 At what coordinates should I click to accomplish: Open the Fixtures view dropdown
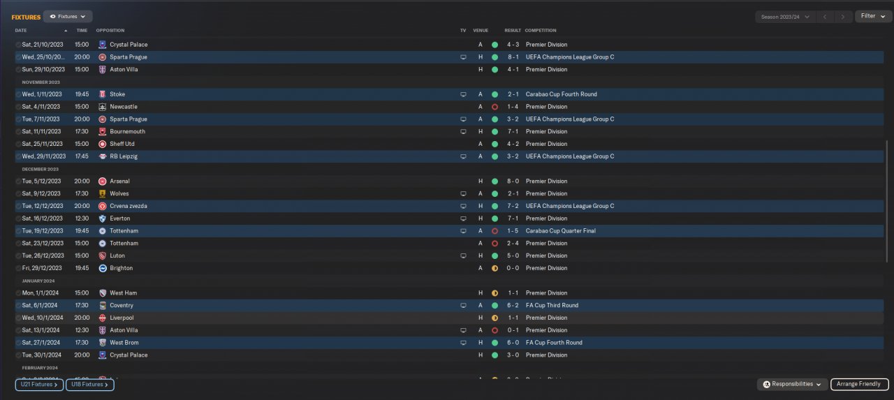tap(68, 16)
